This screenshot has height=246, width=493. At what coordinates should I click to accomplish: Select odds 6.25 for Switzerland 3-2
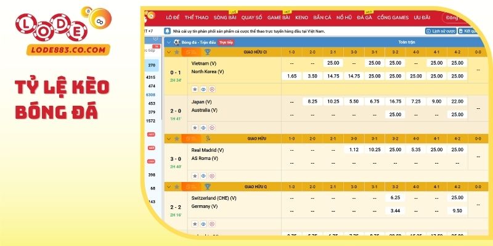[x=395, y=197]
